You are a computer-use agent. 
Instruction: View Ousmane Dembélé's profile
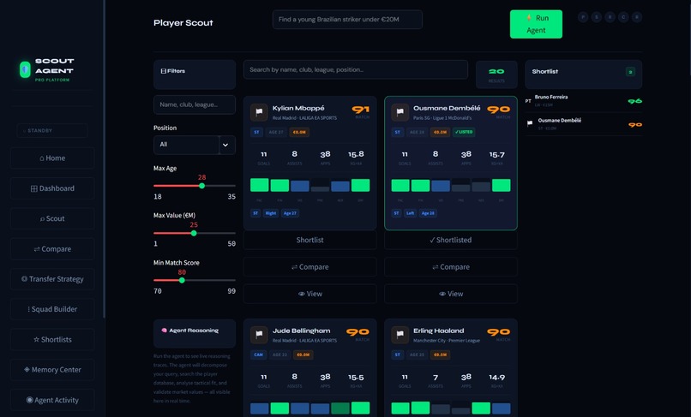pyautogui.click(x=450, y=294)
